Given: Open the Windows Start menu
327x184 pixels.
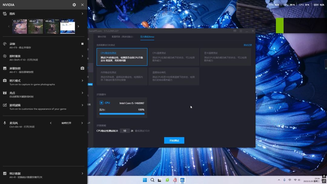Looking at the screenshot, I should click(x=145, y=180).
